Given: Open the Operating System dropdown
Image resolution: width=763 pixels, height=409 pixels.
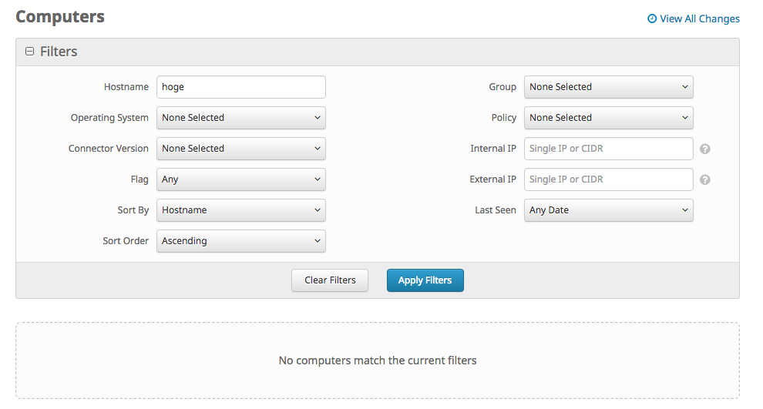Looking at the screenshot, I should [241, 118].
